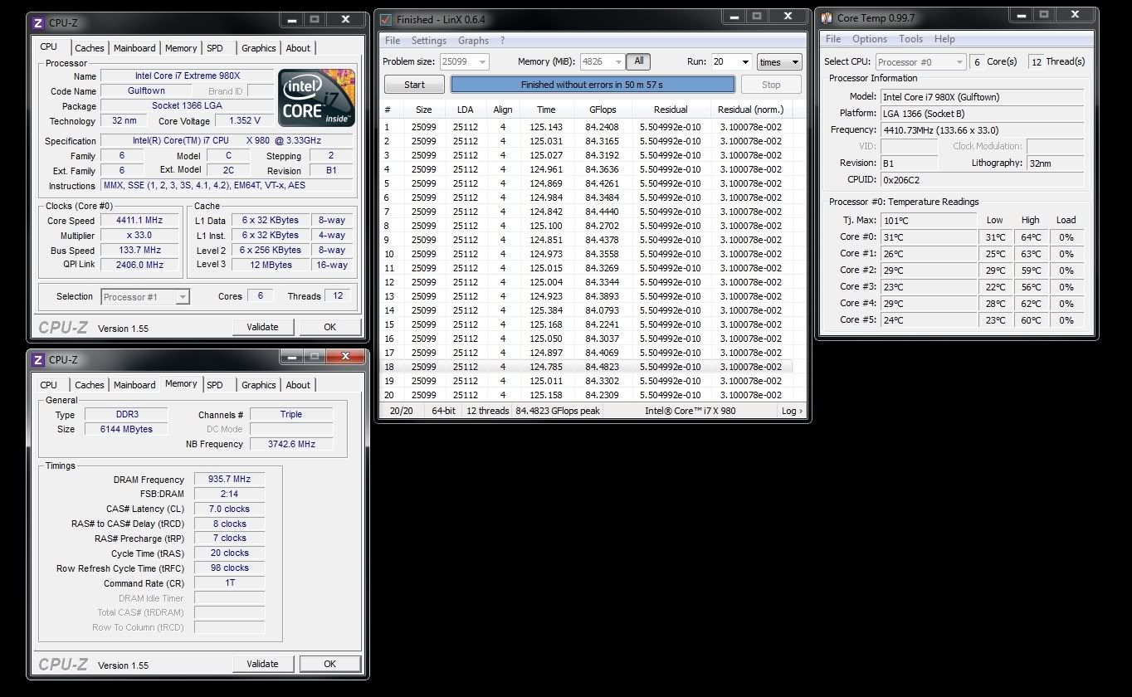Viewport: 1132px width, 697px height.
Task: Click the Size column header in LinX
Action: click(x=424, y=110)
